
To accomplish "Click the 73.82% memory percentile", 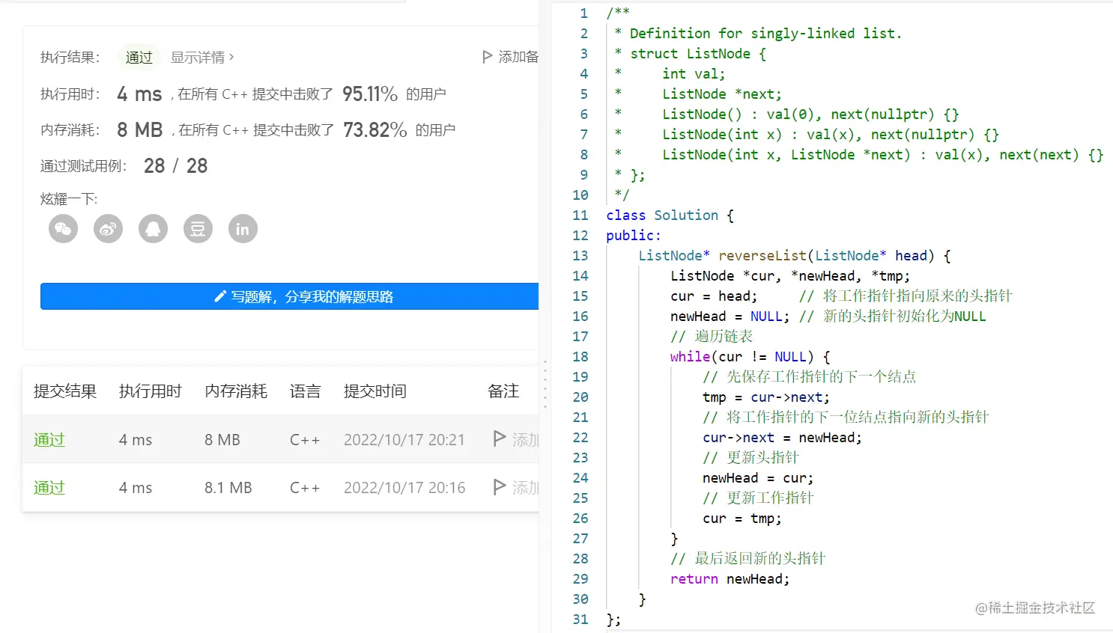I will pos(375,129).
